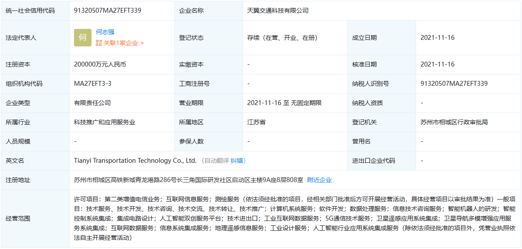Click taxpayer ID value beside 纳税人识别号
Screen dimensions: 522x249
pos(454,84)
